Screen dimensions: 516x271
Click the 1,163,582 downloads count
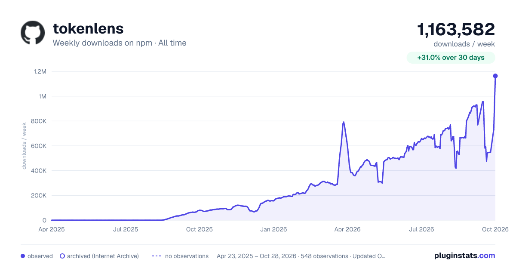pyautogui.click(x=456, y=29)
